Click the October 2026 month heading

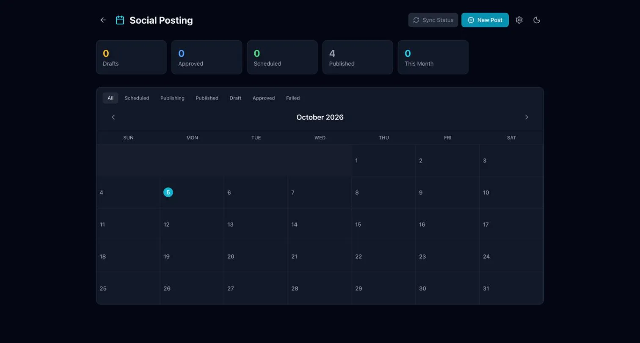(320, 117)
